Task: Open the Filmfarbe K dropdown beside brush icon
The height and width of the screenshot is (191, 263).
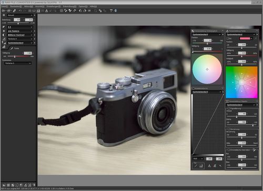Action: [20, 39]
